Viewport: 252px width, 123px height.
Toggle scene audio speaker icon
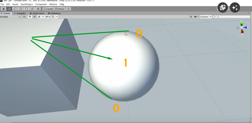pos(34,17)
